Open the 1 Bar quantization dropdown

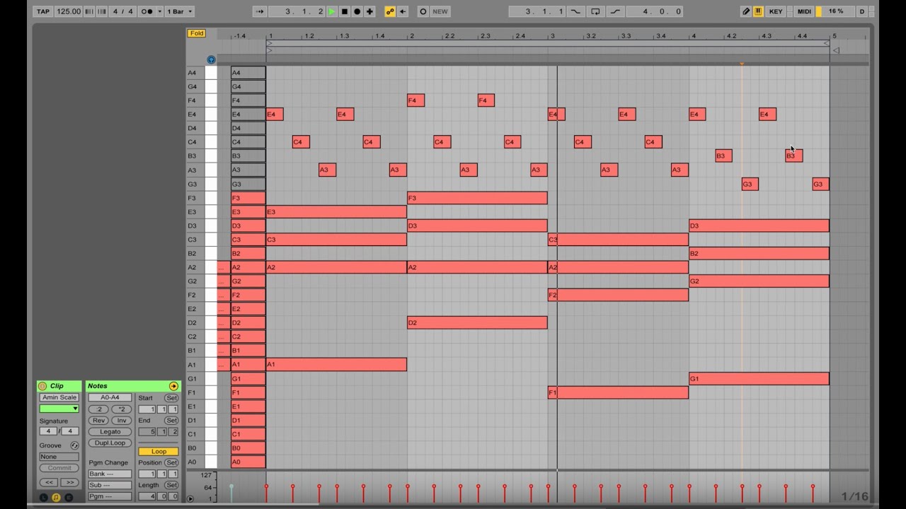pos(180,11)
